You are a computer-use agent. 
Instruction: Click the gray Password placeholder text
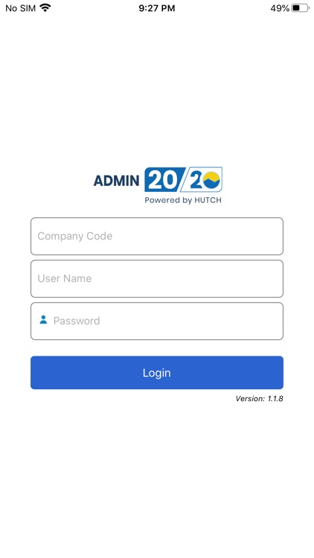coord(77,321)
